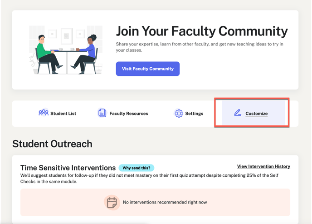Click the Join Your Faculty Community heading
The height and width of the screenshot is (224, 312).
tap(202, 31)
